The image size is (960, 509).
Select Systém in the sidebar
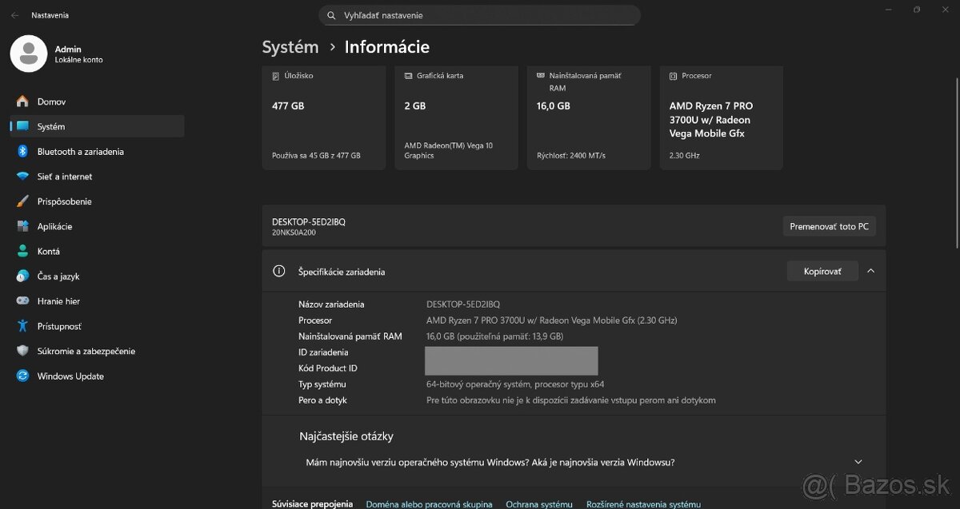51,125
